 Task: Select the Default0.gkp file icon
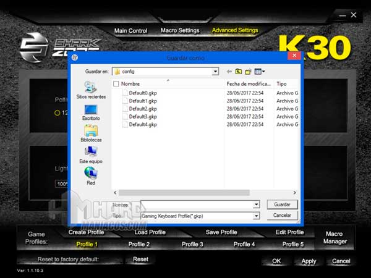pos(125,93)
